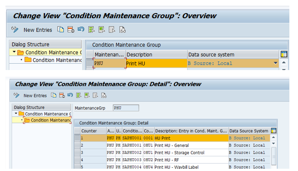This screenshot has height=171, width=298.
Task: Select highlighted Condition Maintenance subfolder in lower tree
Action: 47,120
